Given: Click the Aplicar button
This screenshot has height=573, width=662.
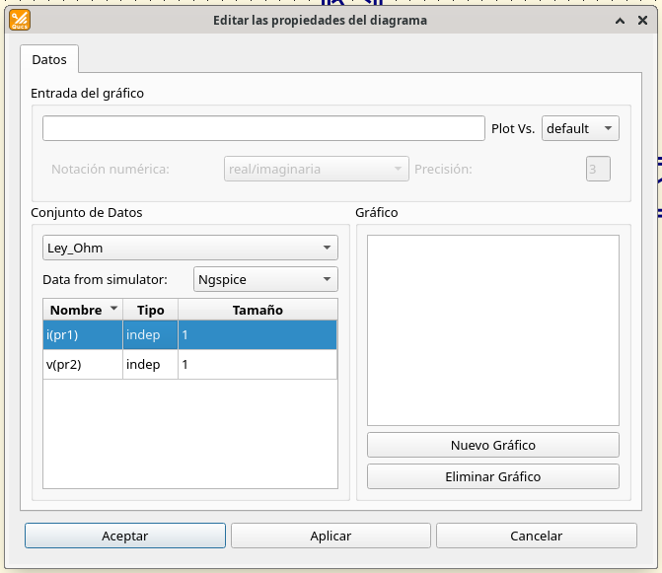Looking at the screenshot, I should pyautogui.click(x=331, y=536).
